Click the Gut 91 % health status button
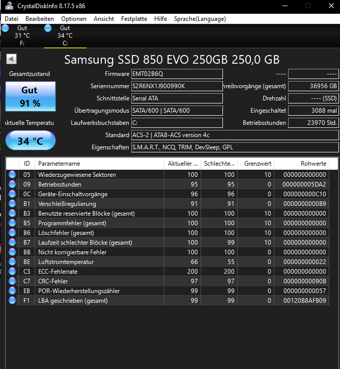The width and height of the screenshot is (340, 369). pyautogui.click(x=31, y=96)
